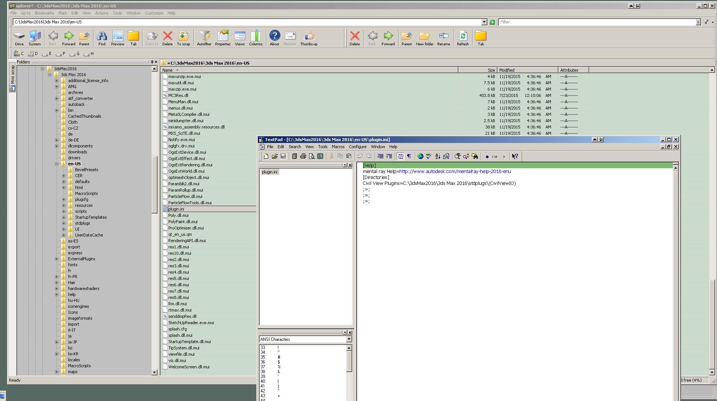717x401 pixels.
Task: Open xplorer² Actions menu
Action: (101, 13)
